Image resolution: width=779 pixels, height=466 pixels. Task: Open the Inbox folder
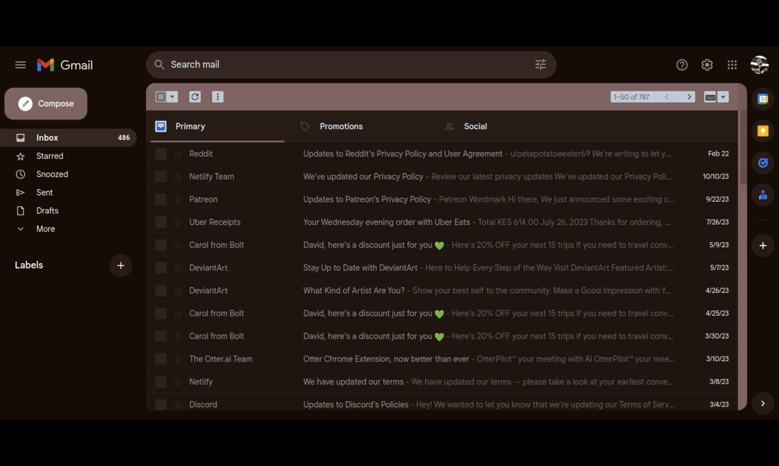[69, 138]
